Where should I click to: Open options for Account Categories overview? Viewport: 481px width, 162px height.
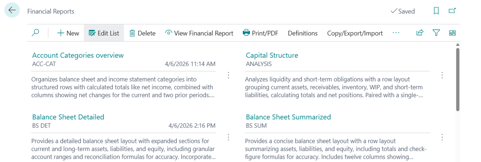point(228,75)
